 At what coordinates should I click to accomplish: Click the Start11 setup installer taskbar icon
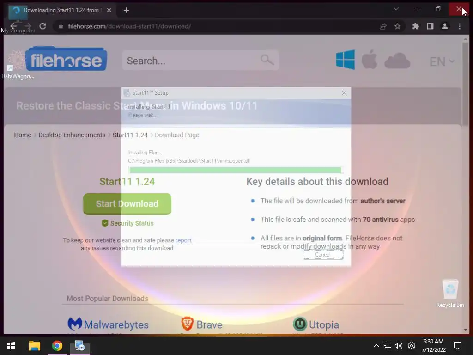pyautogui.click(x=80, y=346)
